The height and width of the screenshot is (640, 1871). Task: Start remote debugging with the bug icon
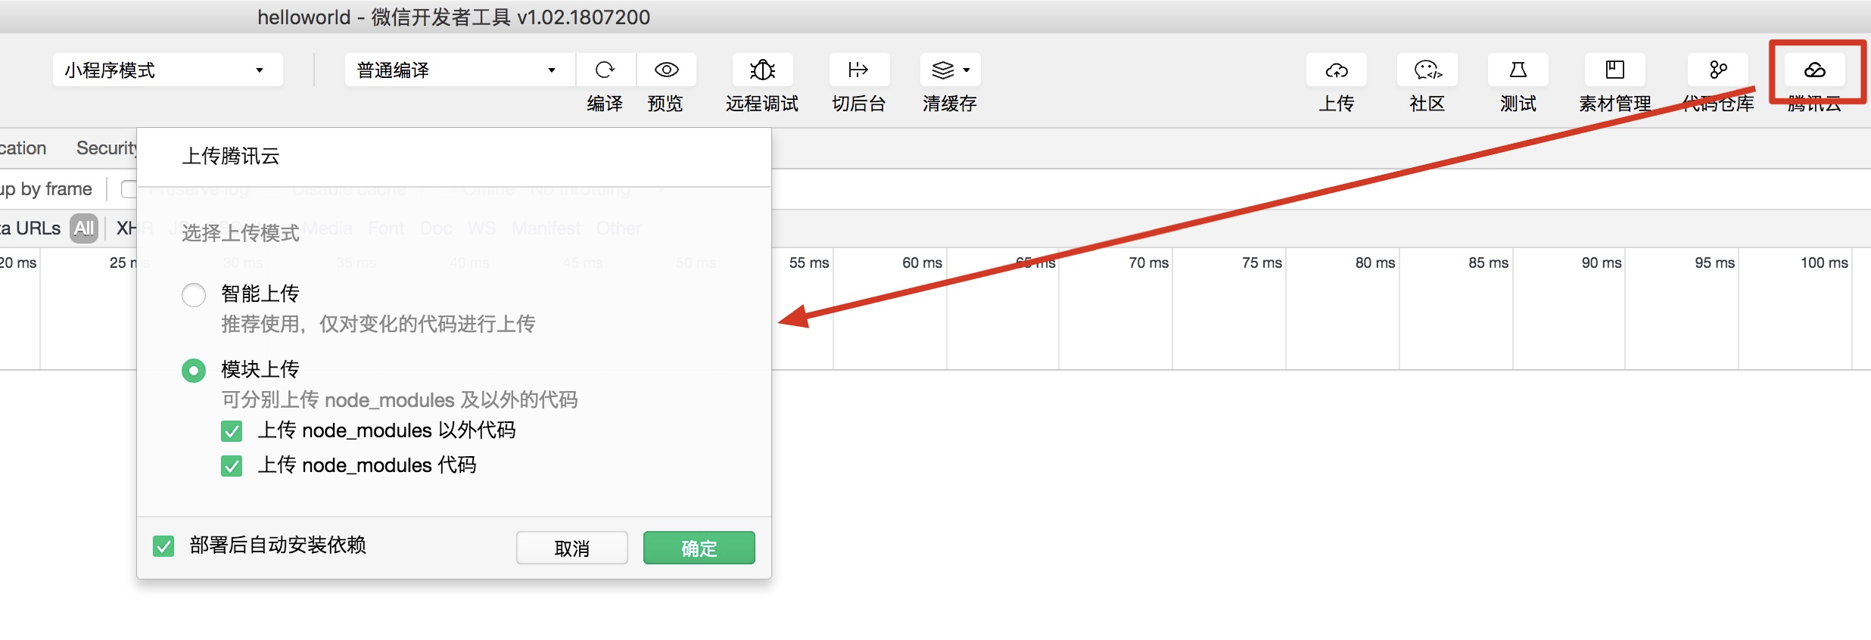pos(762,70)
